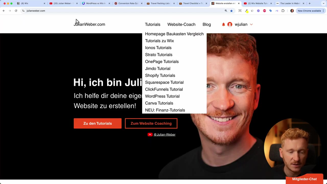This screenshot has height=184, width=327.
Task: Click the notification bell icon
Action: [224, 24]
